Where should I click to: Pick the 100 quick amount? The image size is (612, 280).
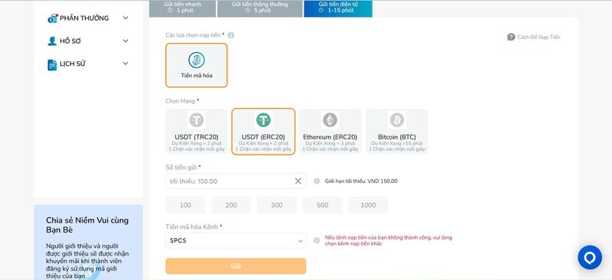coord(185,205)
